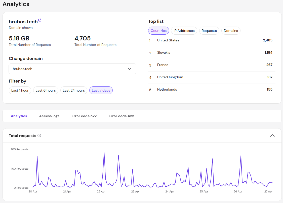Filter by Last 6 hours
The width and height of the screenshot is (283, 203).
click(46, 90)
